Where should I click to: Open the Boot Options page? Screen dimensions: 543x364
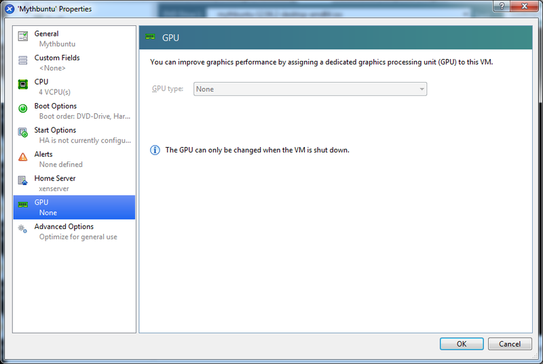click(74, 111)
